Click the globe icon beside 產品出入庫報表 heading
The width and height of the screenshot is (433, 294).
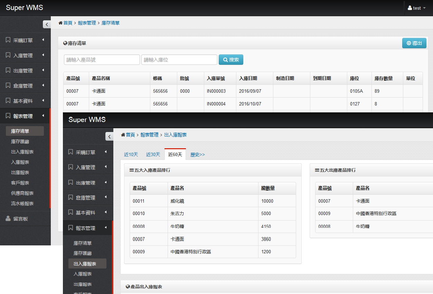point(128,287)
